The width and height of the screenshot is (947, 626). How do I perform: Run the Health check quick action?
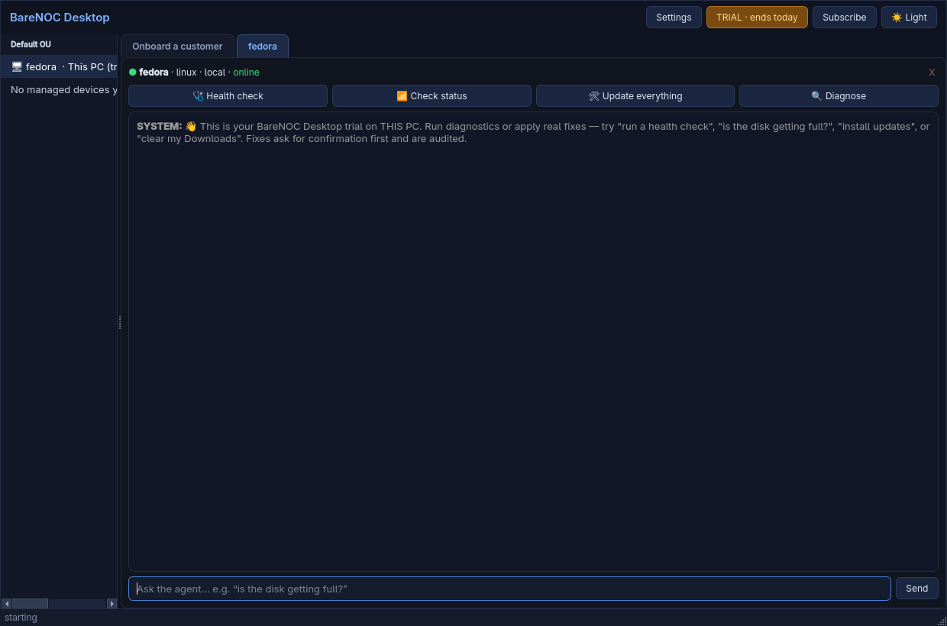[228, 95]
